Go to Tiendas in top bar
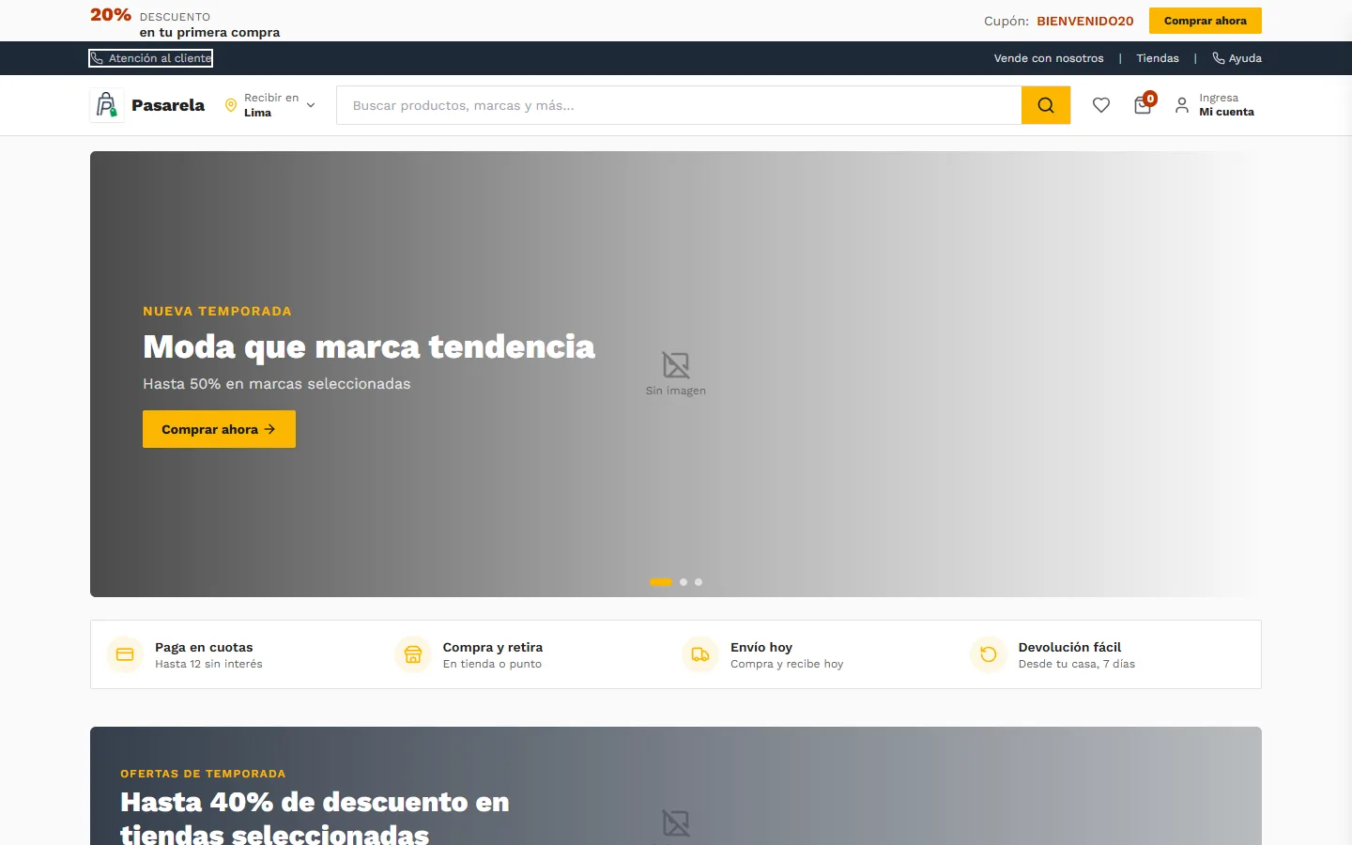Image resolution: width=1352 pixels, height=845 pixels. click(x=1158, y=58)
